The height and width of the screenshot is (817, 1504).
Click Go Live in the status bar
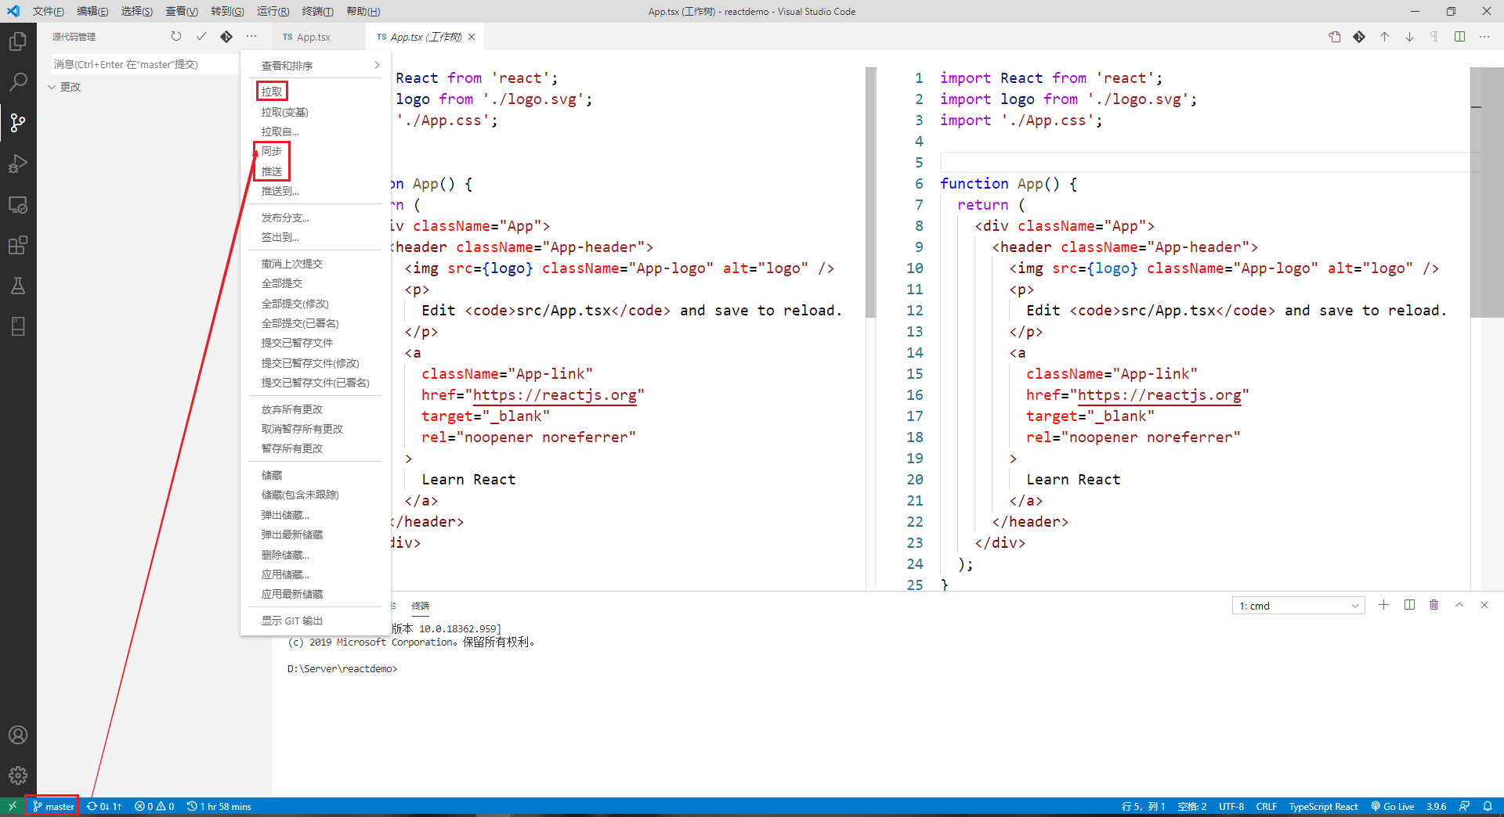[x=1393, y=806]
